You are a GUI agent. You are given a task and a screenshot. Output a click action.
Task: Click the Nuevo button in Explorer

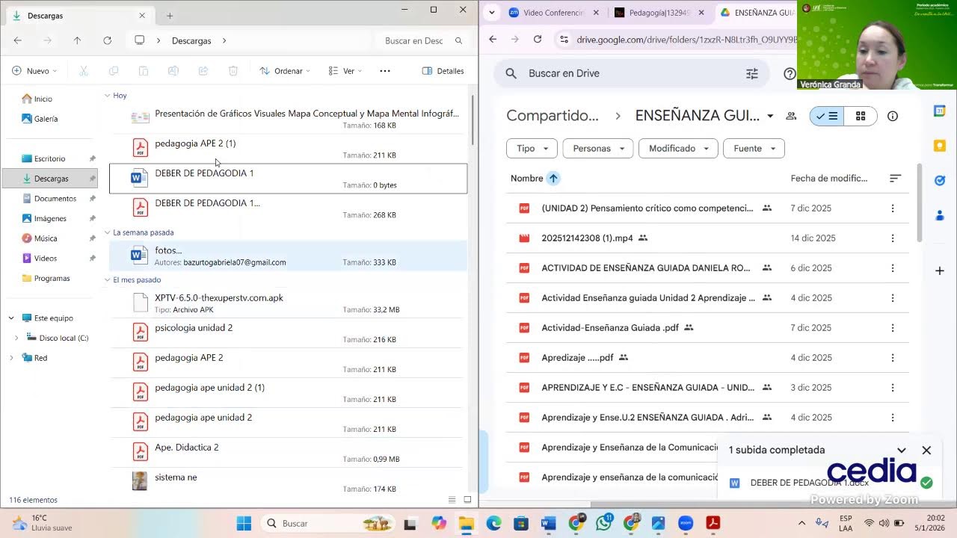34,71
